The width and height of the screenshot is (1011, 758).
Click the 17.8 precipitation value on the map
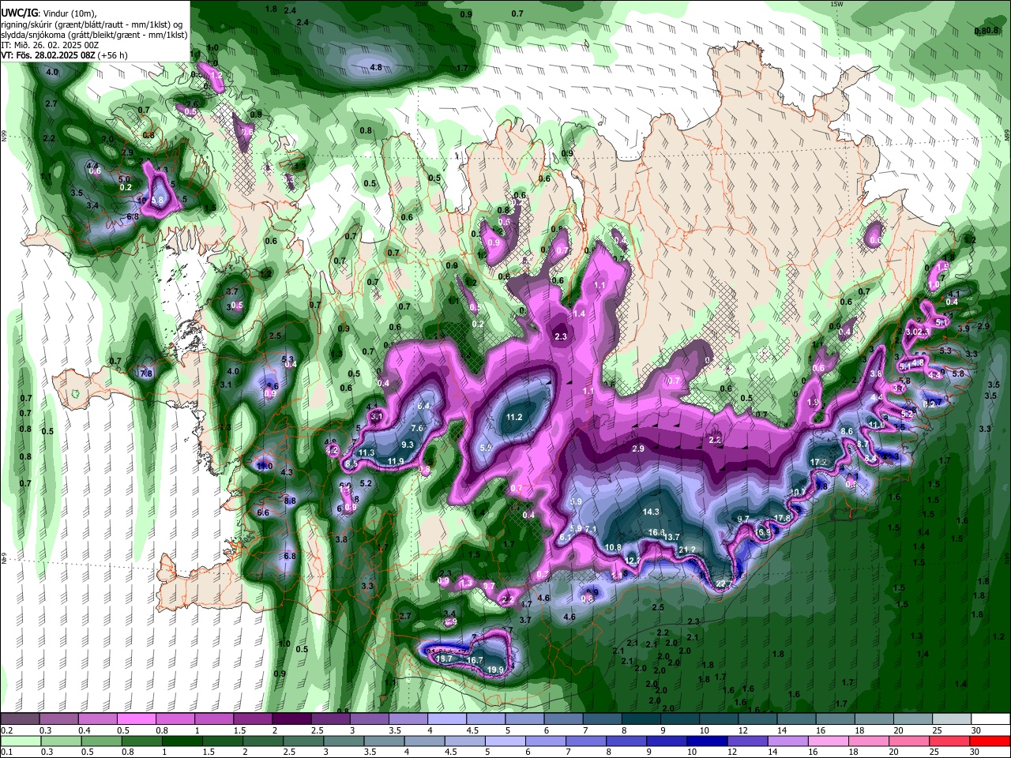click(782, 518)
